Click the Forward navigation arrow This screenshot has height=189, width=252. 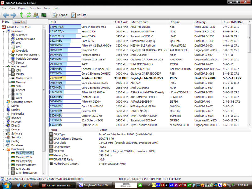(14, 15)
